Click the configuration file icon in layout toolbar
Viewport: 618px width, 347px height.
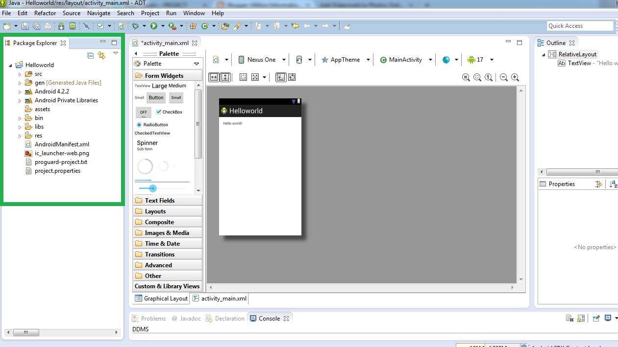216,60
